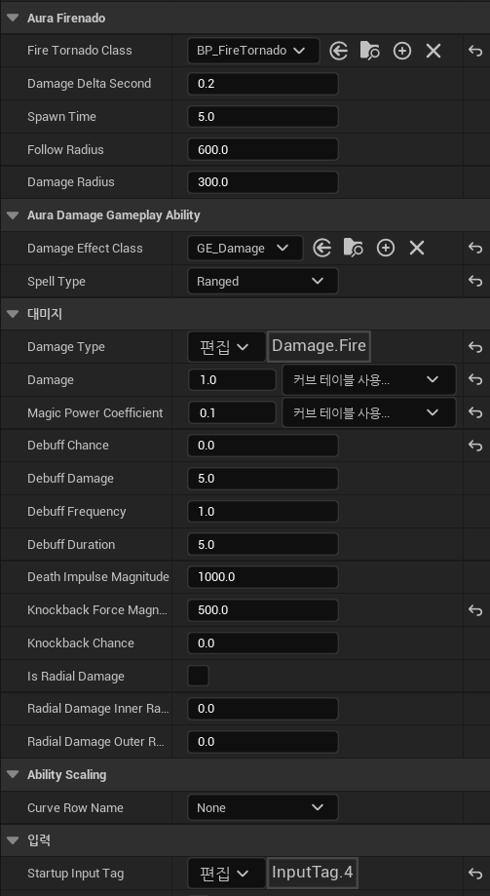Open the Spell Type Ranged dropdown
This screenshot has width=490, height=896.
(263, 281)
